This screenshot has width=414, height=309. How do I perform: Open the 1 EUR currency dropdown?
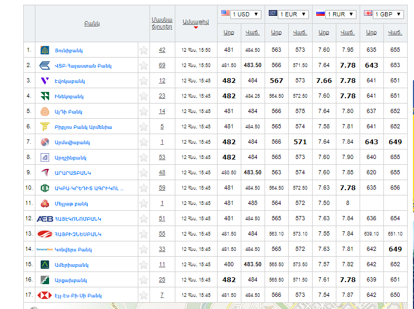(293, 14)
